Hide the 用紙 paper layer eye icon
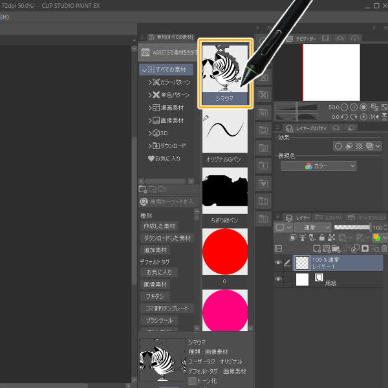 278,279
